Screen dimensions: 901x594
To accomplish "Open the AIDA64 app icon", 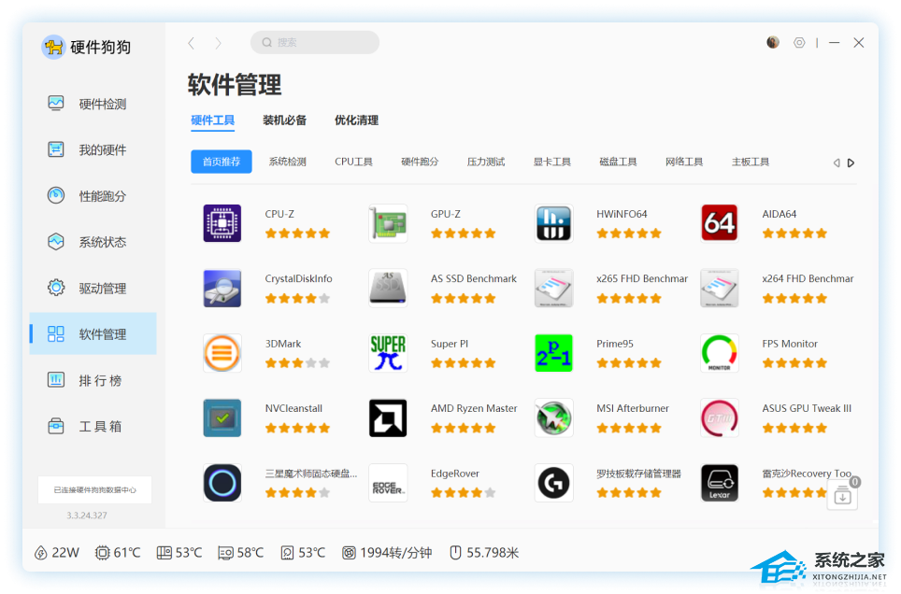I will (719, 223).
